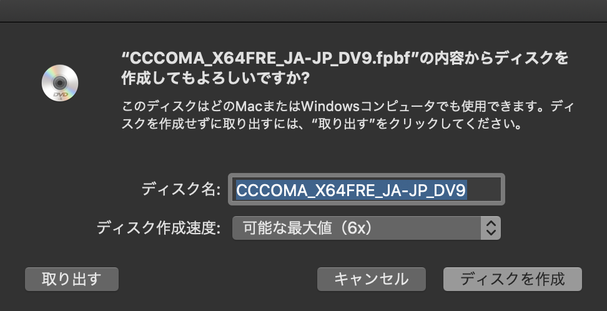
Task: Click the ディスク作成速度: label
Action: 159,228
